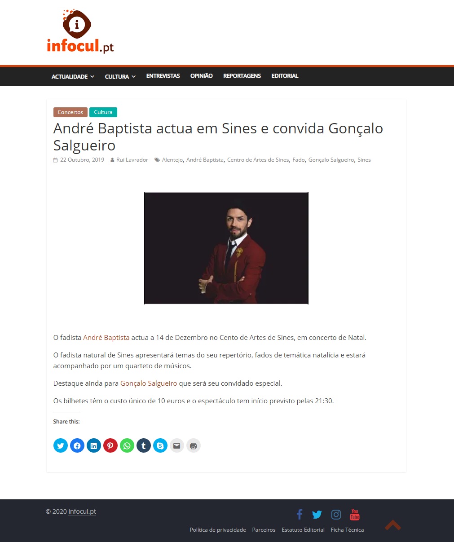Pin the article on Pinterest
The image size is (454, 542).
pos(110,445)
